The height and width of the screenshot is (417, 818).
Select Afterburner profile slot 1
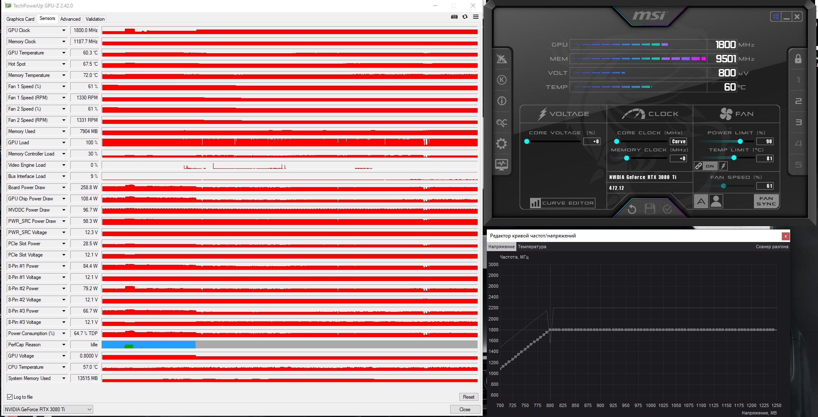click(798, 80)
